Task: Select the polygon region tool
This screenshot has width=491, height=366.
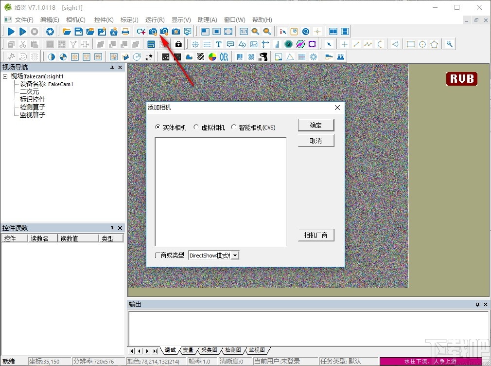Action: (x=434, y=44)
